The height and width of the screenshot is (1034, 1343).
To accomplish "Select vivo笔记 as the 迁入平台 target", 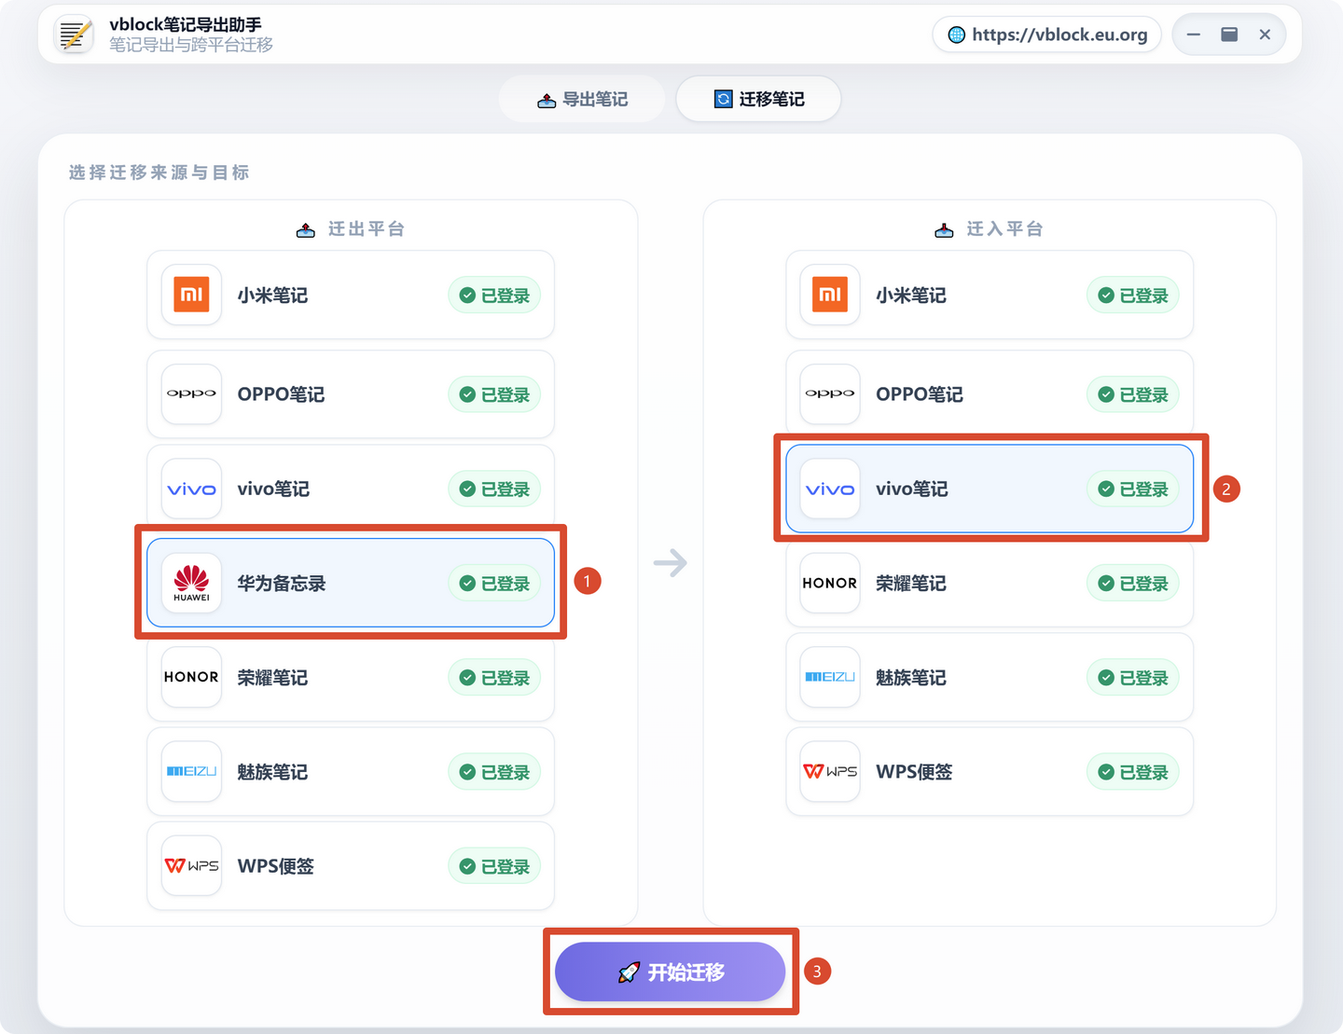I will tap(990, 489).
